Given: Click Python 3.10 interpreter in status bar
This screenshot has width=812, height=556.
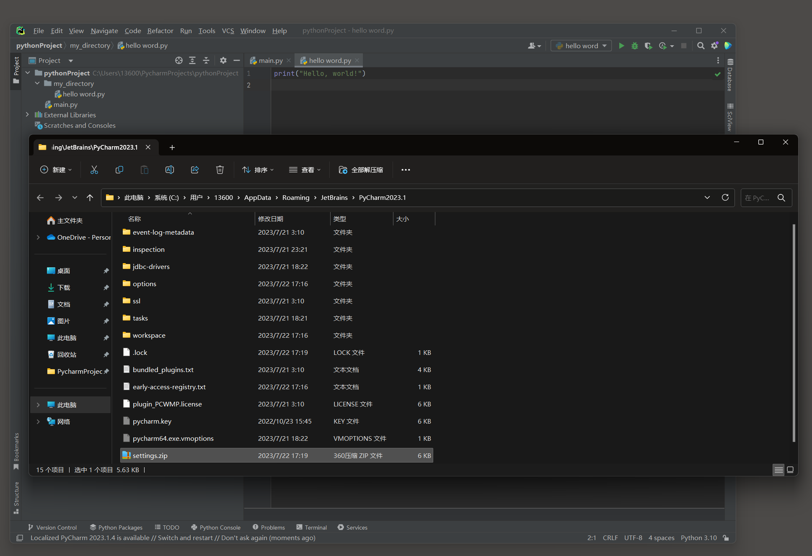Looking at the screenshot, I should 698,538.
